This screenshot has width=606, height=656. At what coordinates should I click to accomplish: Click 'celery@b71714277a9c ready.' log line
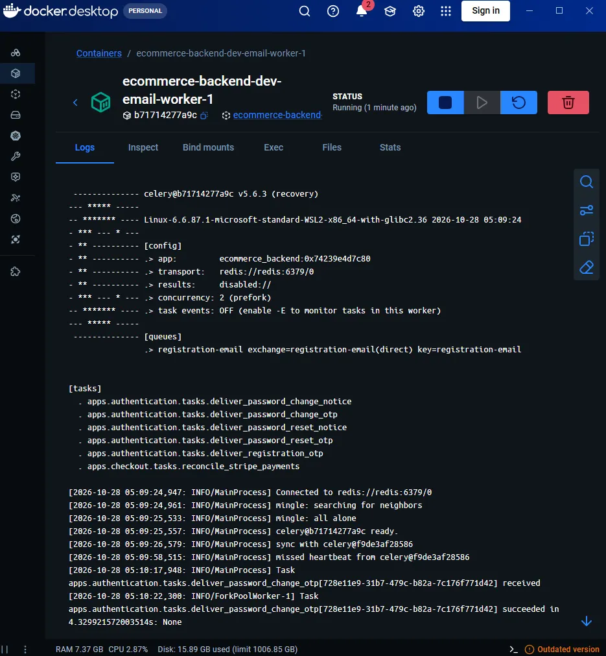point(233,531)
